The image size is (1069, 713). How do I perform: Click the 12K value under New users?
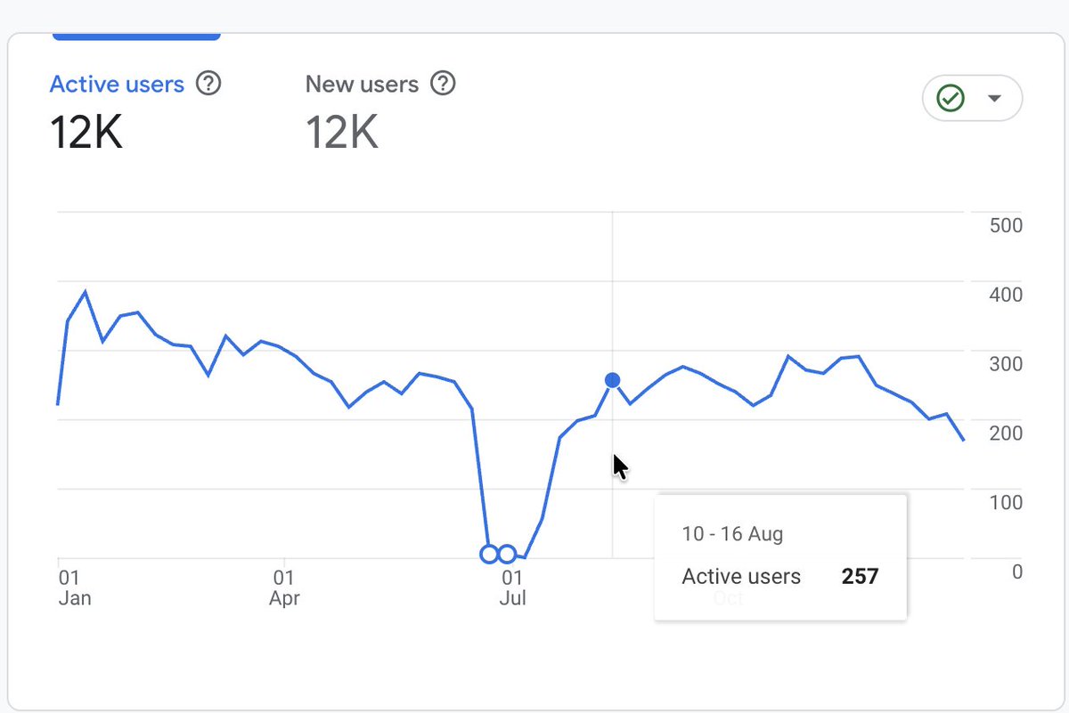pyautogui.click(x=342, y=134)
